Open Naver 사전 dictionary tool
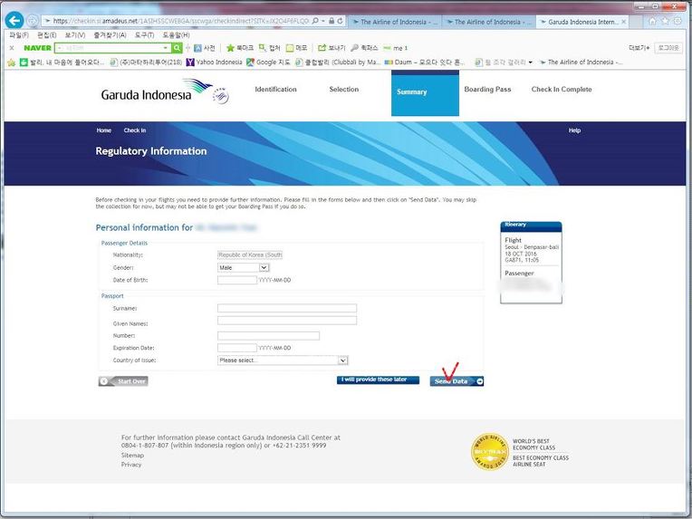 click(206, 48)
